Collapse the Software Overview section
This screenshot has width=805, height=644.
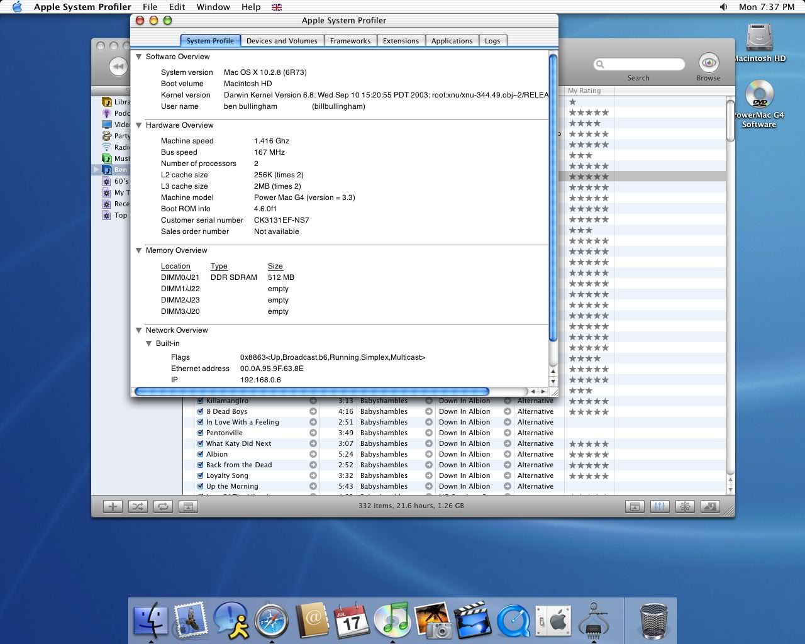139,57
